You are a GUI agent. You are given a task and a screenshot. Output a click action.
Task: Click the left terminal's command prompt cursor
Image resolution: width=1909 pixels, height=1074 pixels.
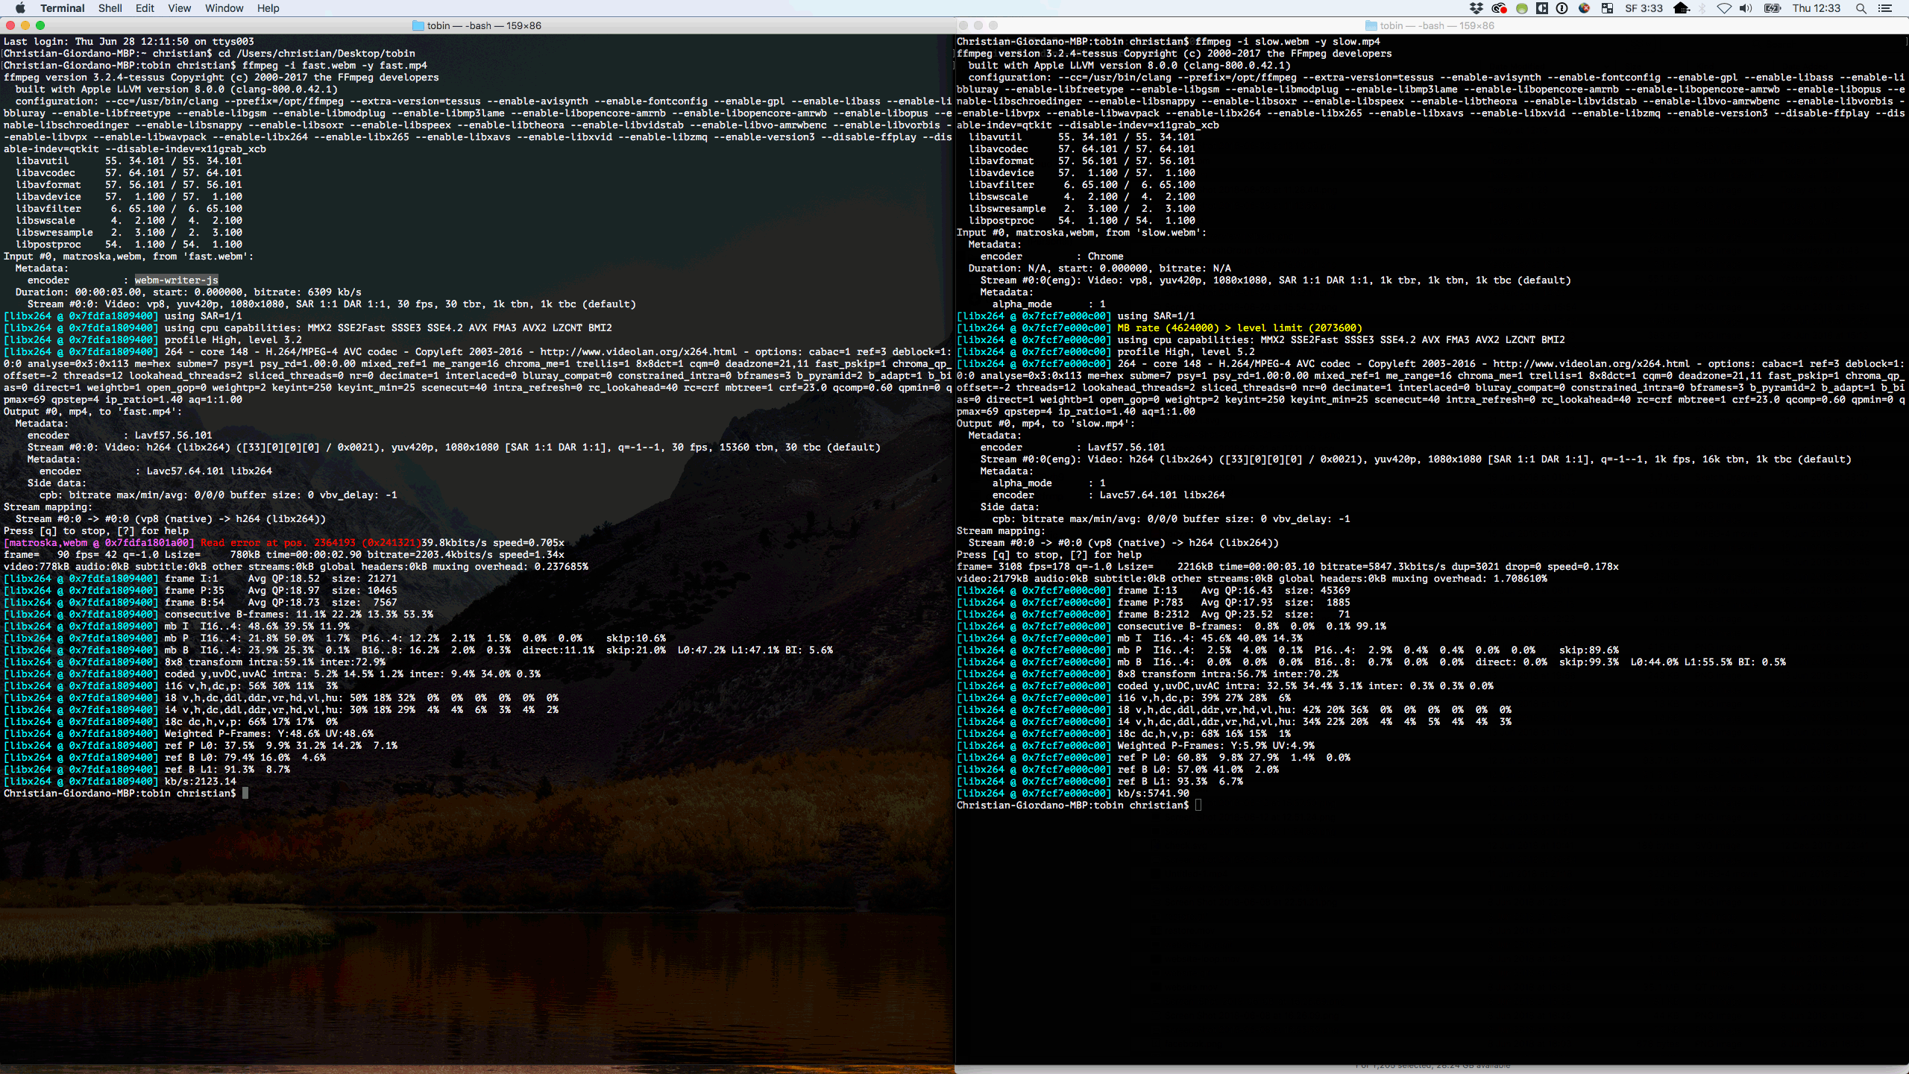245,793
